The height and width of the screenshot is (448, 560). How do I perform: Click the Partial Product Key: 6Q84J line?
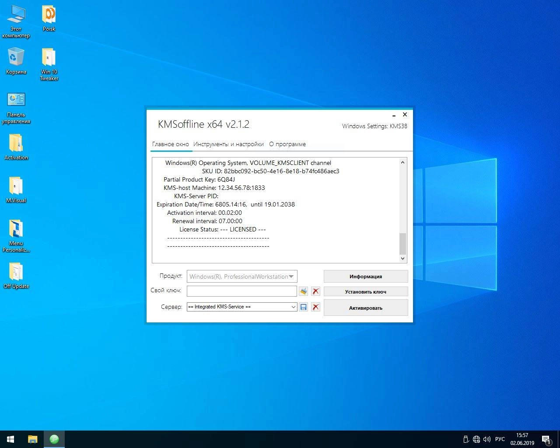pyautogui.click(x=199, y=179)
